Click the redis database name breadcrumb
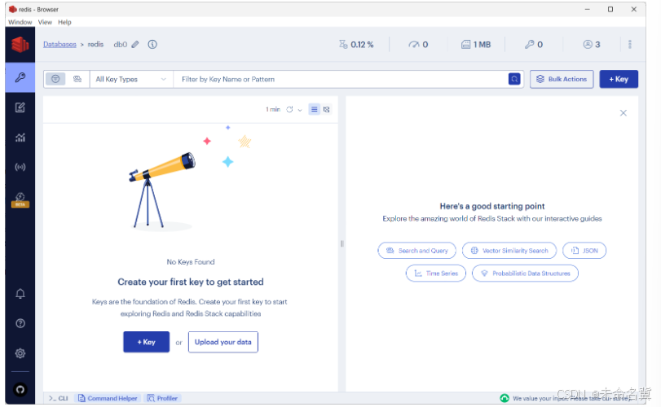Image resolution: width=661 pixels, height=407 pixels. 95,44
